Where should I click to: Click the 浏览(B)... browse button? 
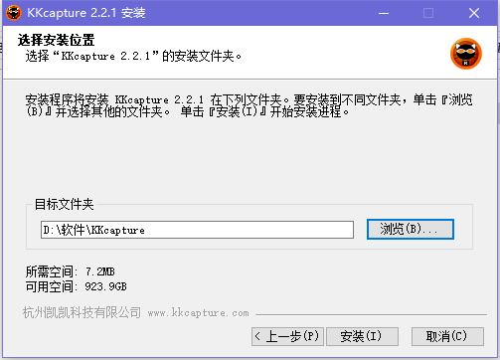(411, 229)
